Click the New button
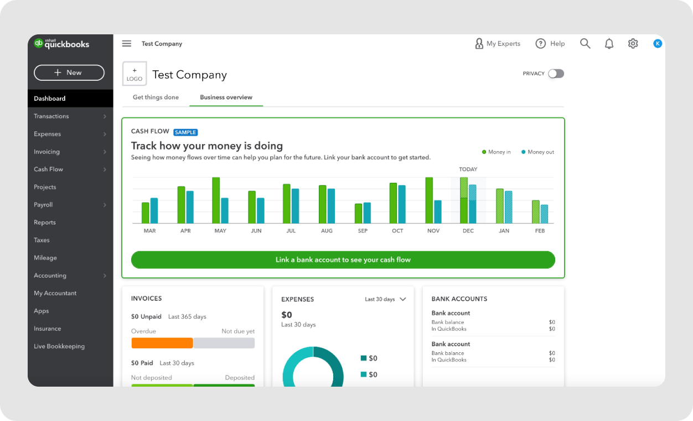Viewport: 693px width, 421px height. (x=69, y=73)
